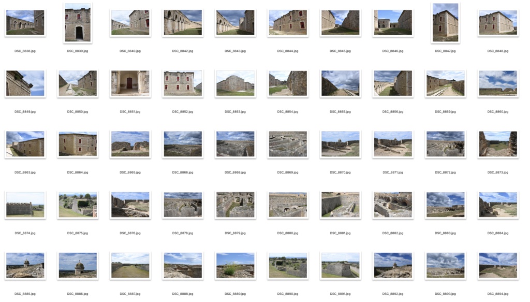Select the DSC_8894.jpg thumbnail
The width and height of the screenshot is (530, 302).
click(498, 265)
